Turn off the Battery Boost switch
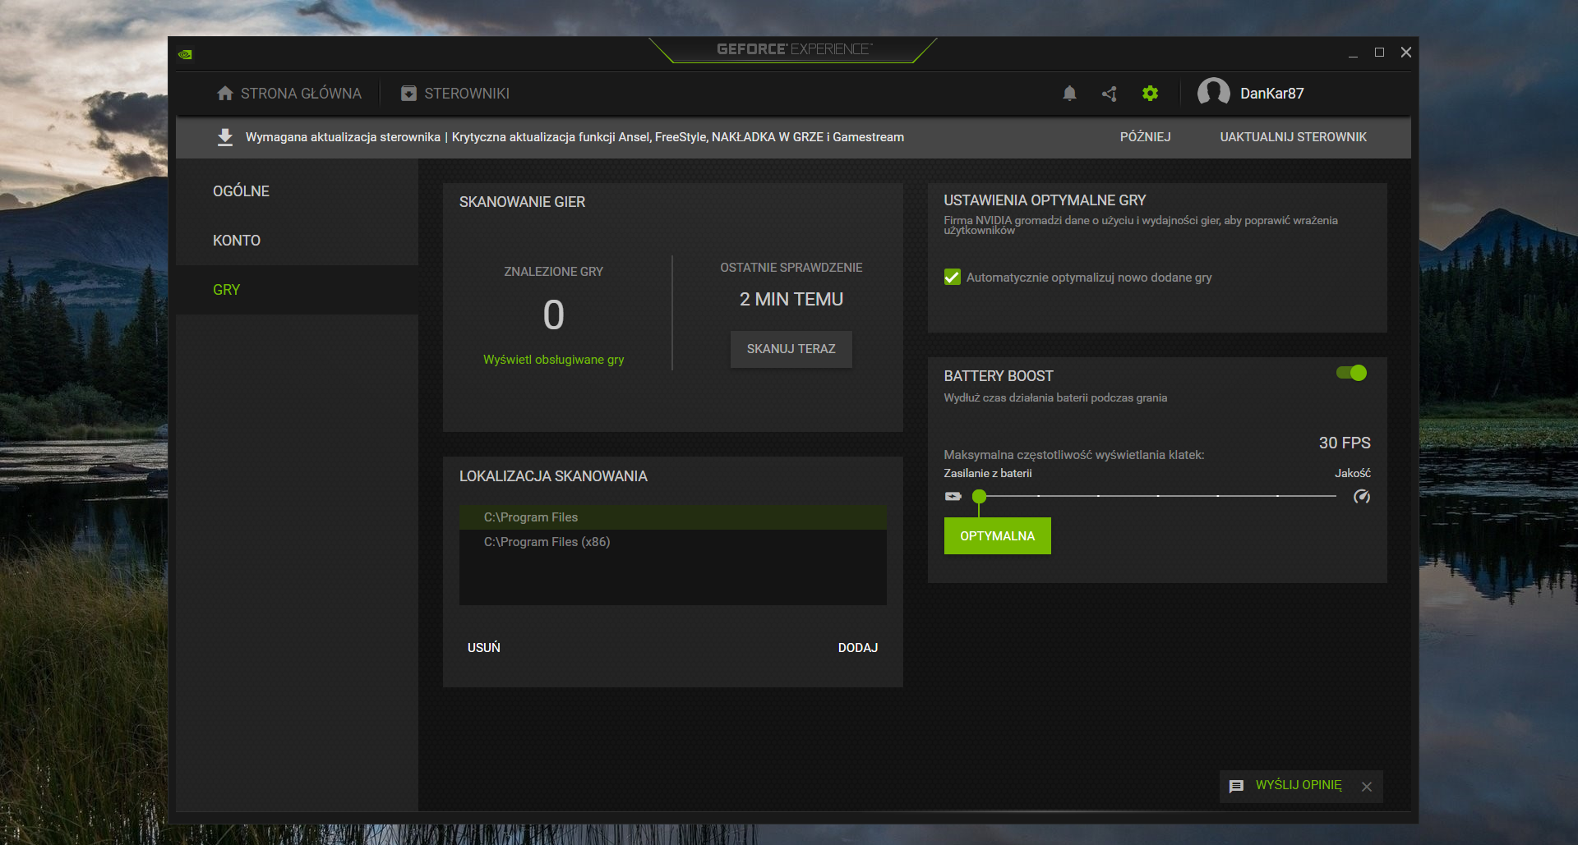 (x=1351, y=373)
